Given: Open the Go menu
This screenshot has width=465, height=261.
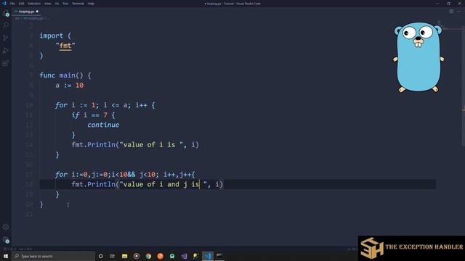Looking at the screenshot, I should pyautogui.click(x=57, y=4).
